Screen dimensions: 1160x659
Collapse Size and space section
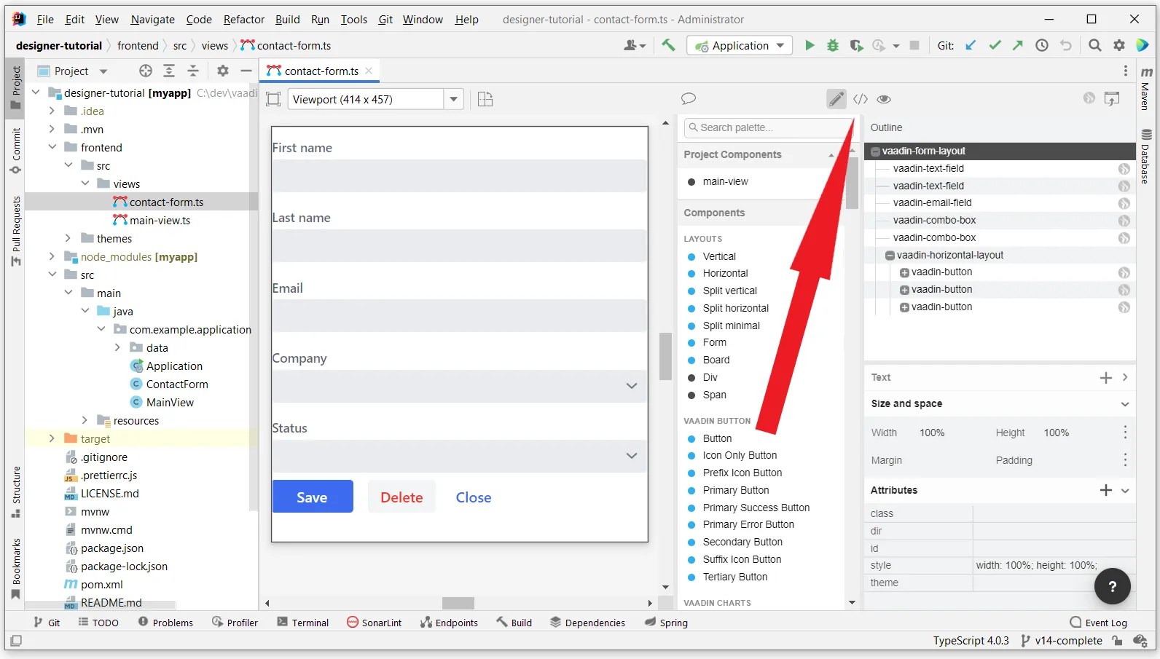click(1125, 404)
